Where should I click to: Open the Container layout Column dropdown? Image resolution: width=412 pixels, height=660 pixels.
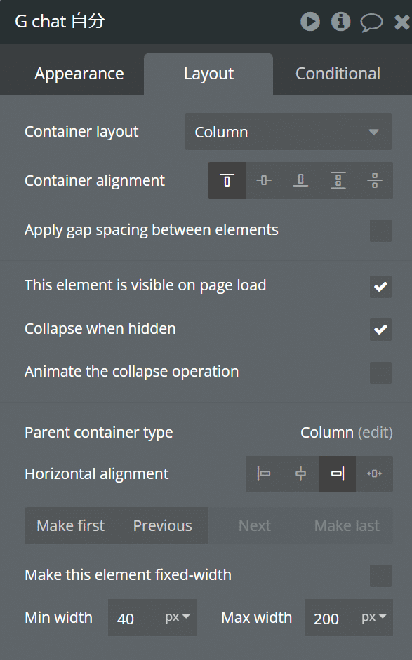pos(288,132)
